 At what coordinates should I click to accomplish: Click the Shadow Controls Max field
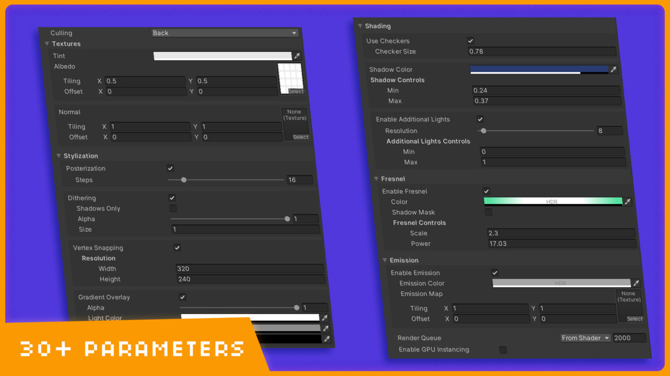coord(547,101)
